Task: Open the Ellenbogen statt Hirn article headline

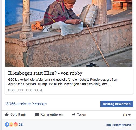Action: [x=45, y=73]
